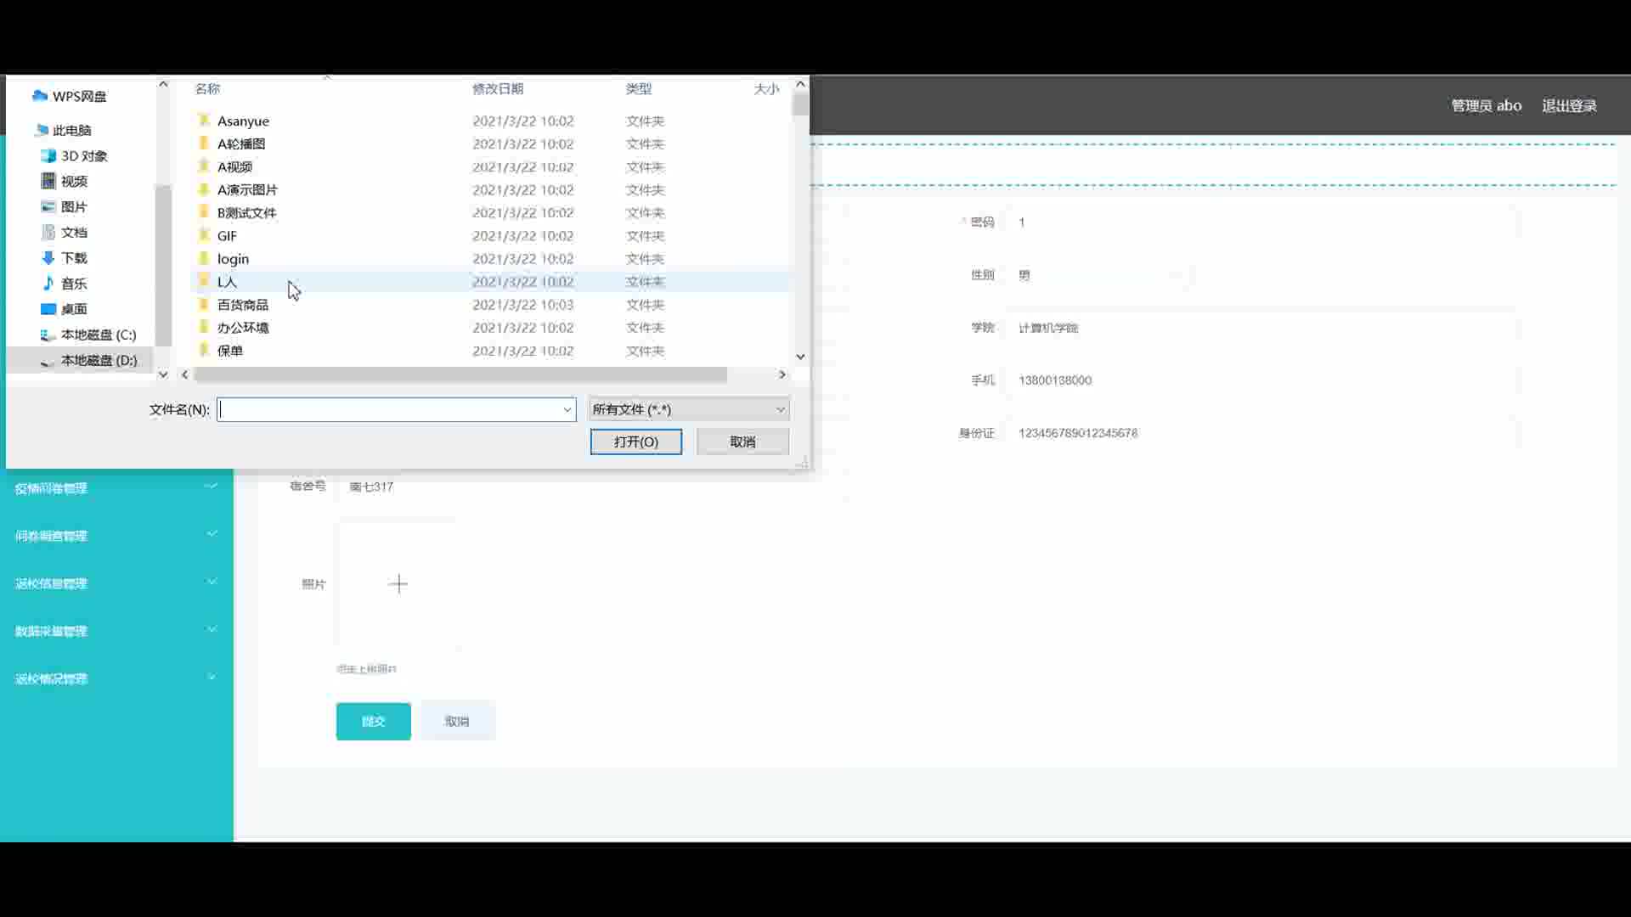This screenshot has height=917, width=1631.
Task: Select the A轮播图 folder icon
Action: 204,143
